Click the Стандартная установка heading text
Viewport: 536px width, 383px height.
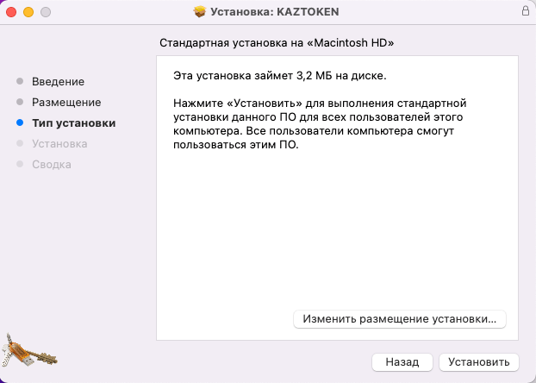click(x=277, y=43)
